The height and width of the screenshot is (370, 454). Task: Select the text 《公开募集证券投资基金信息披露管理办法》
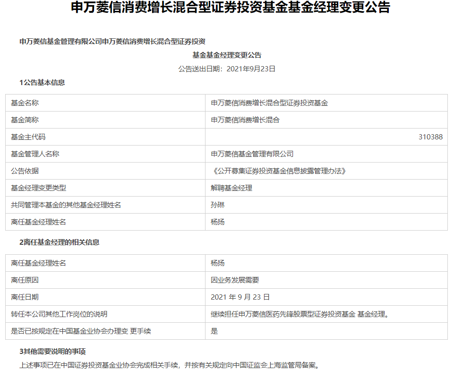click(x=279, y=171)
